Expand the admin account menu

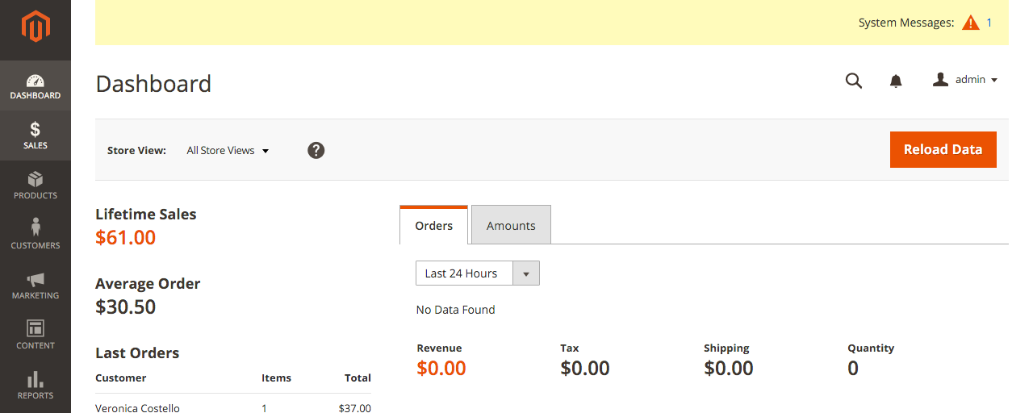coord(966,80)
